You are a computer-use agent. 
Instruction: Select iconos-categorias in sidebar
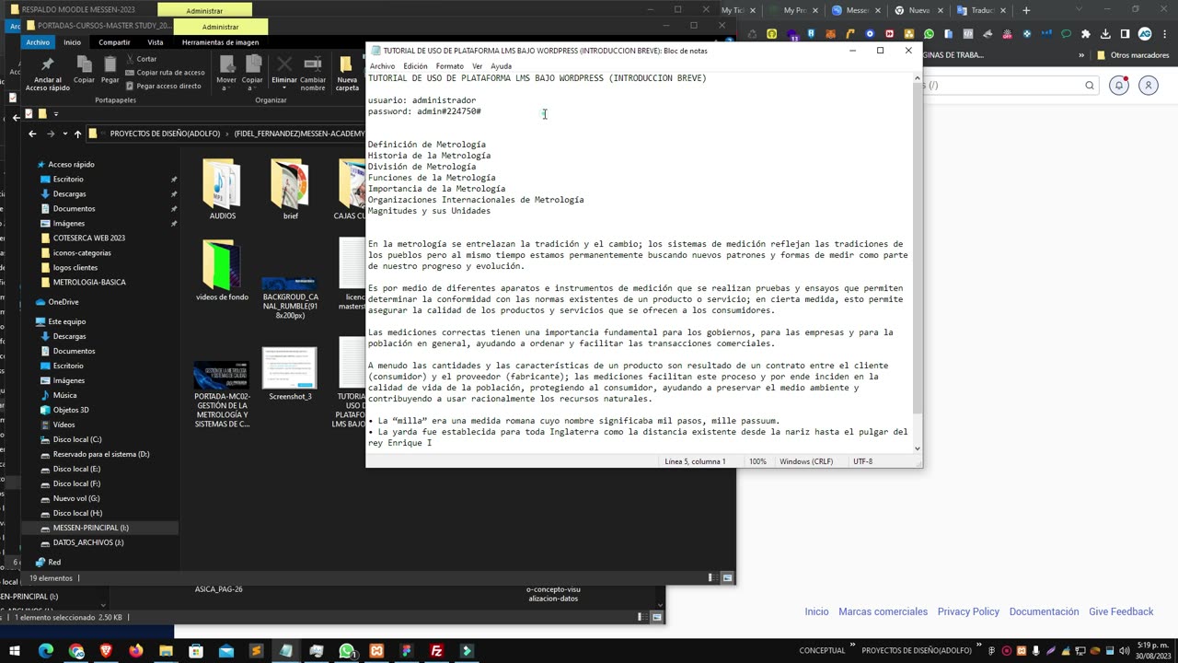[x=82, y=252]
